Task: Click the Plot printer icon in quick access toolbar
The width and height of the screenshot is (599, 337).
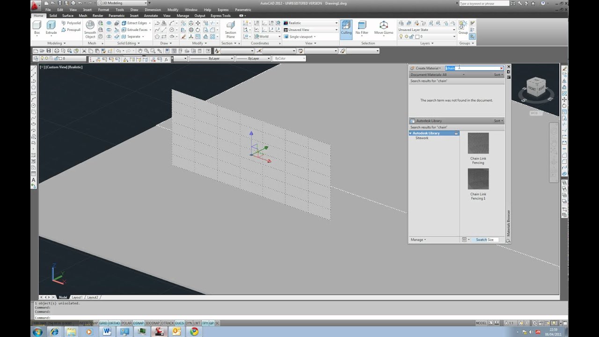Action: click(x=73, y=3)
